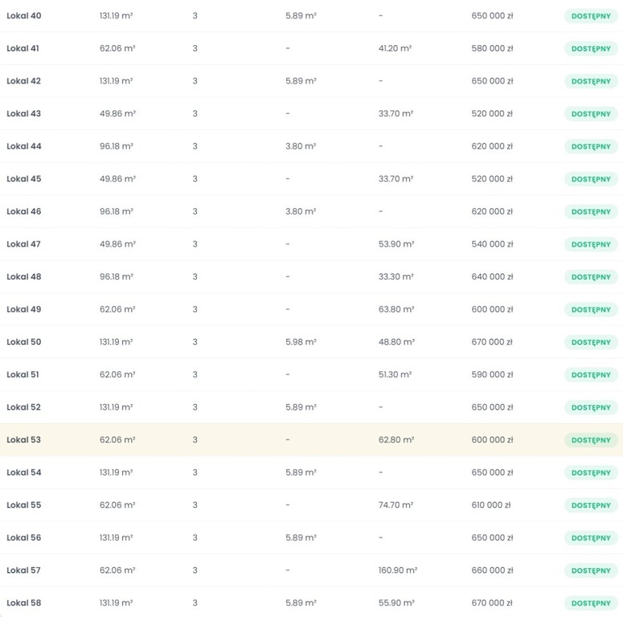Click the Dostępny badge for Lokal 42
This screenshot has height=617, width=623.
[x=591, y=81]
